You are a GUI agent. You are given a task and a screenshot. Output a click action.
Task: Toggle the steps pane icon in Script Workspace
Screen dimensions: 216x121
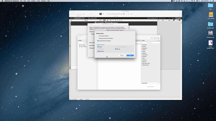tap(158, 38)
